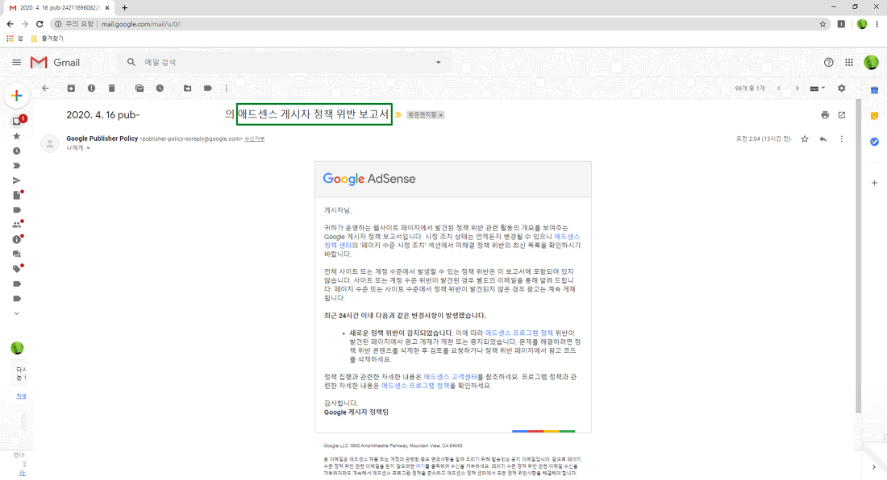
Task: Show search options dropdown arrow
Action: pos(438,62)
